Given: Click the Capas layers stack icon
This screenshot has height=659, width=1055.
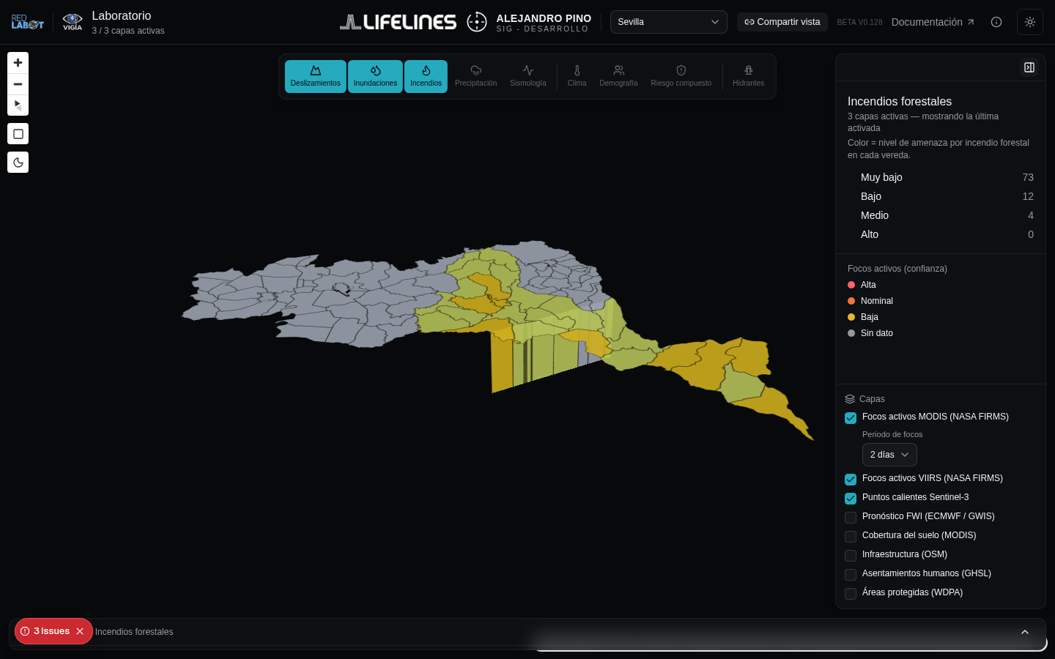Looking at the screenshot, I should pyautogui.click(x=850, y=399).
